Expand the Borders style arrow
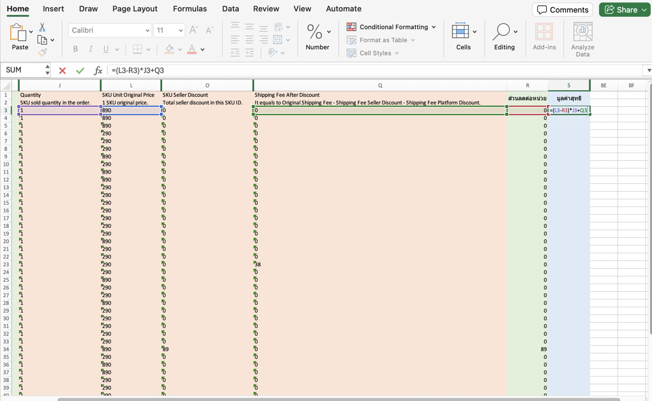 (148, 49)
